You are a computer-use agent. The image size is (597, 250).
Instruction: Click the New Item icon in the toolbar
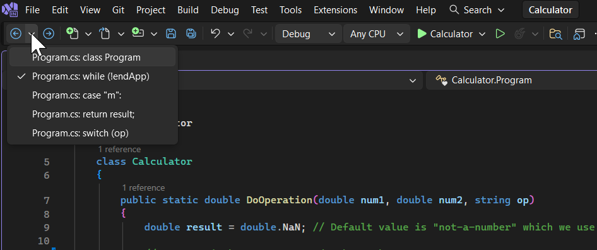[73, 33]
